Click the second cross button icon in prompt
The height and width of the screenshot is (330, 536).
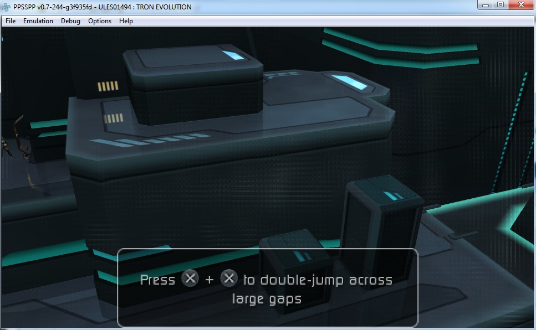pyautogui.click(x=229, y=279)
